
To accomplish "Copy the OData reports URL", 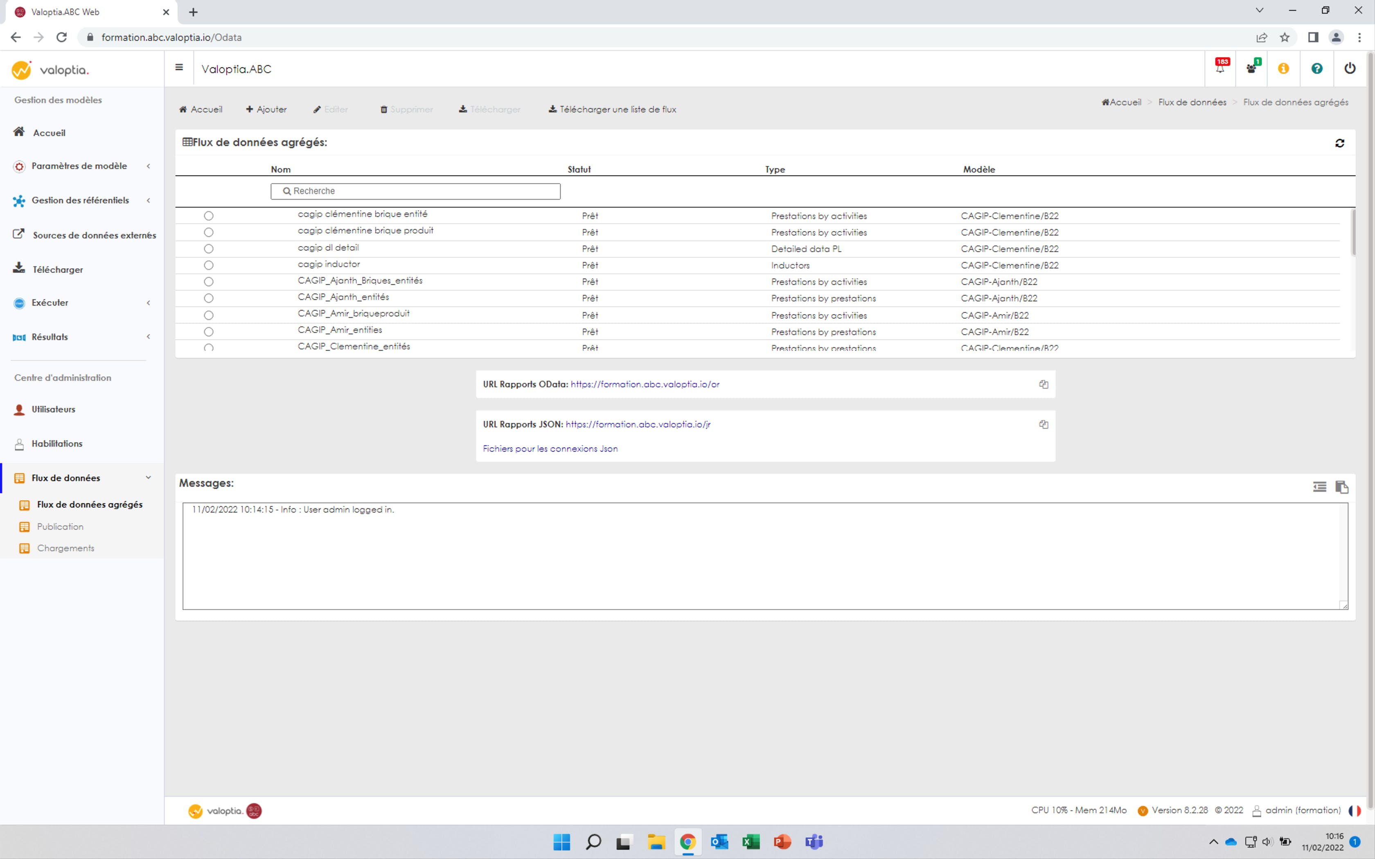I will click(x=1043, y=384).
